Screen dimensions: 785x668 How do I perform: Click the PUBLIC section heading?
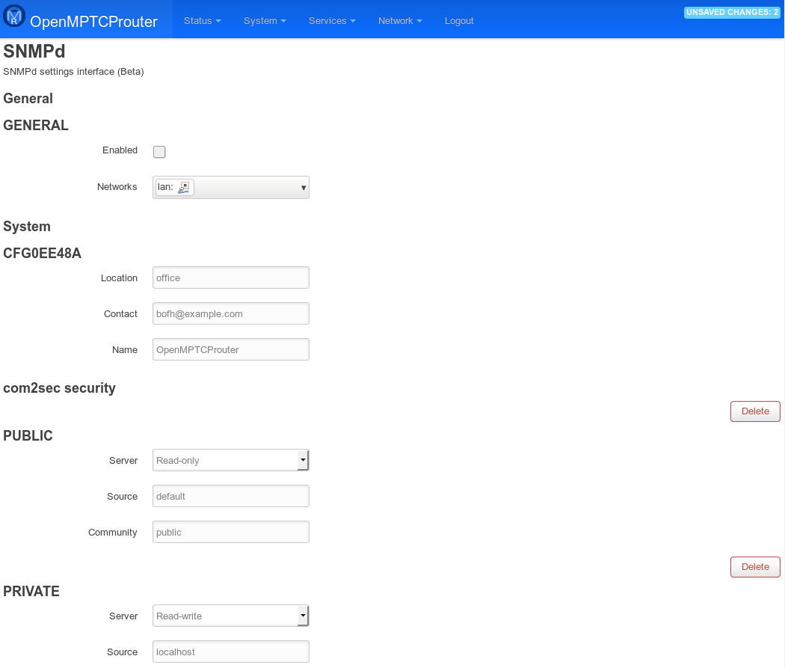pyautogui.click(x=28, y=435)
